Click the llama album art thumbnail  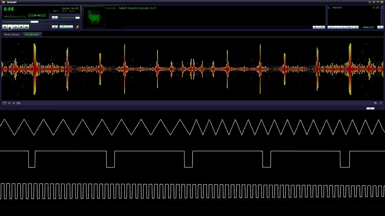point(94,17)
